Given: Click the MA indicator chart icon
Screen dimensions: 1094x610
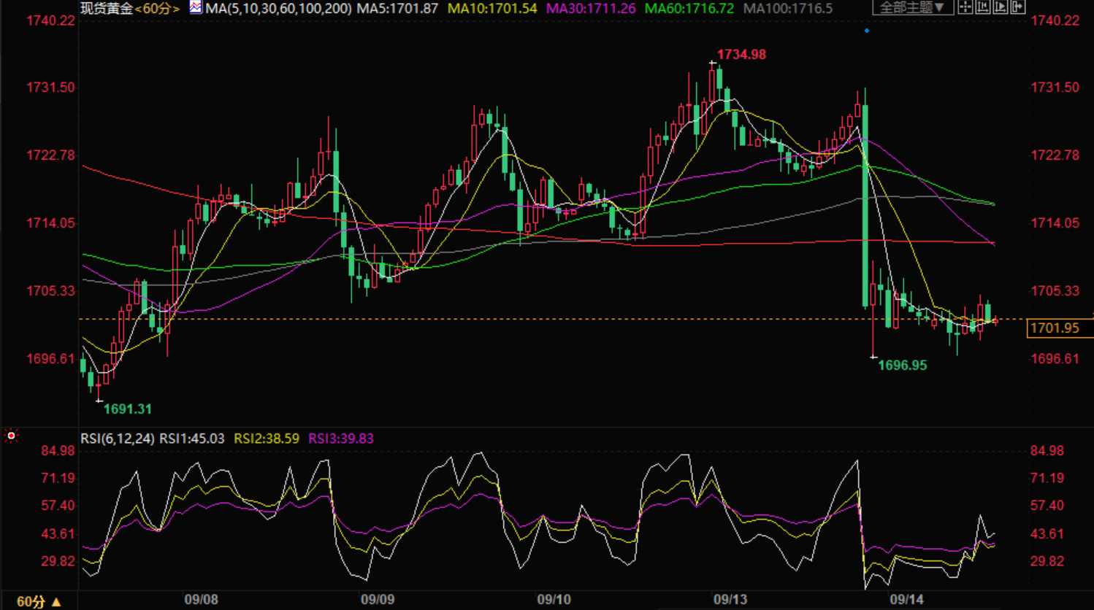Looking at the screenshot, I should point(196,7).
